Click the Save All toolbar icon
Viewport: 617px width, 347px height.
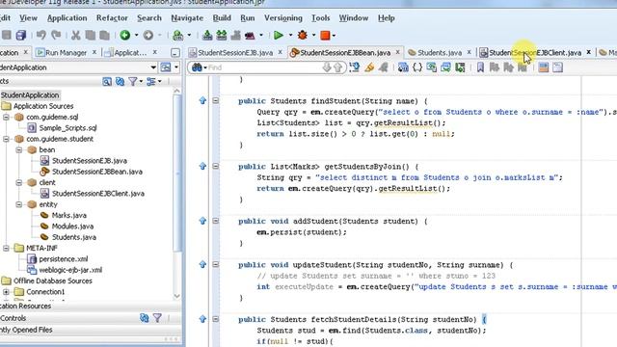[21, 36]
